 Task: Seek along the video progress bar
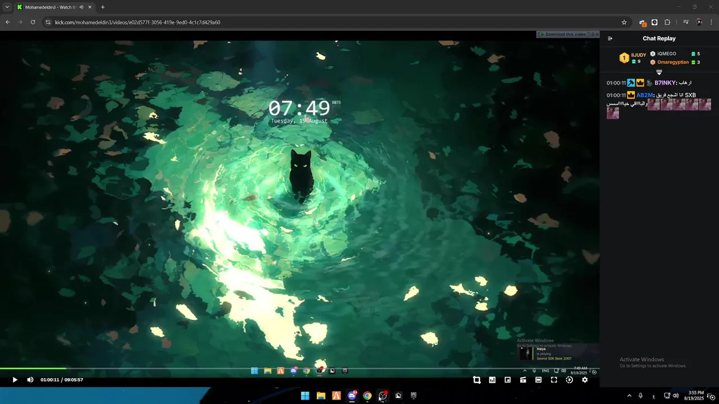pos(299,369)
